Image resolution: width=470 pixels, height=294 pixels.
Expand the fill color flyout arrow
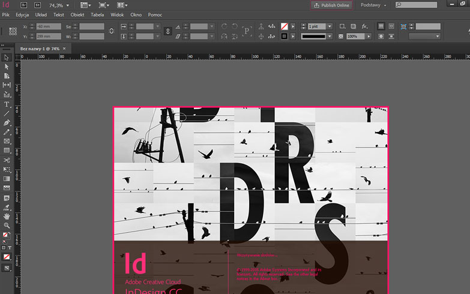[293, 26]
